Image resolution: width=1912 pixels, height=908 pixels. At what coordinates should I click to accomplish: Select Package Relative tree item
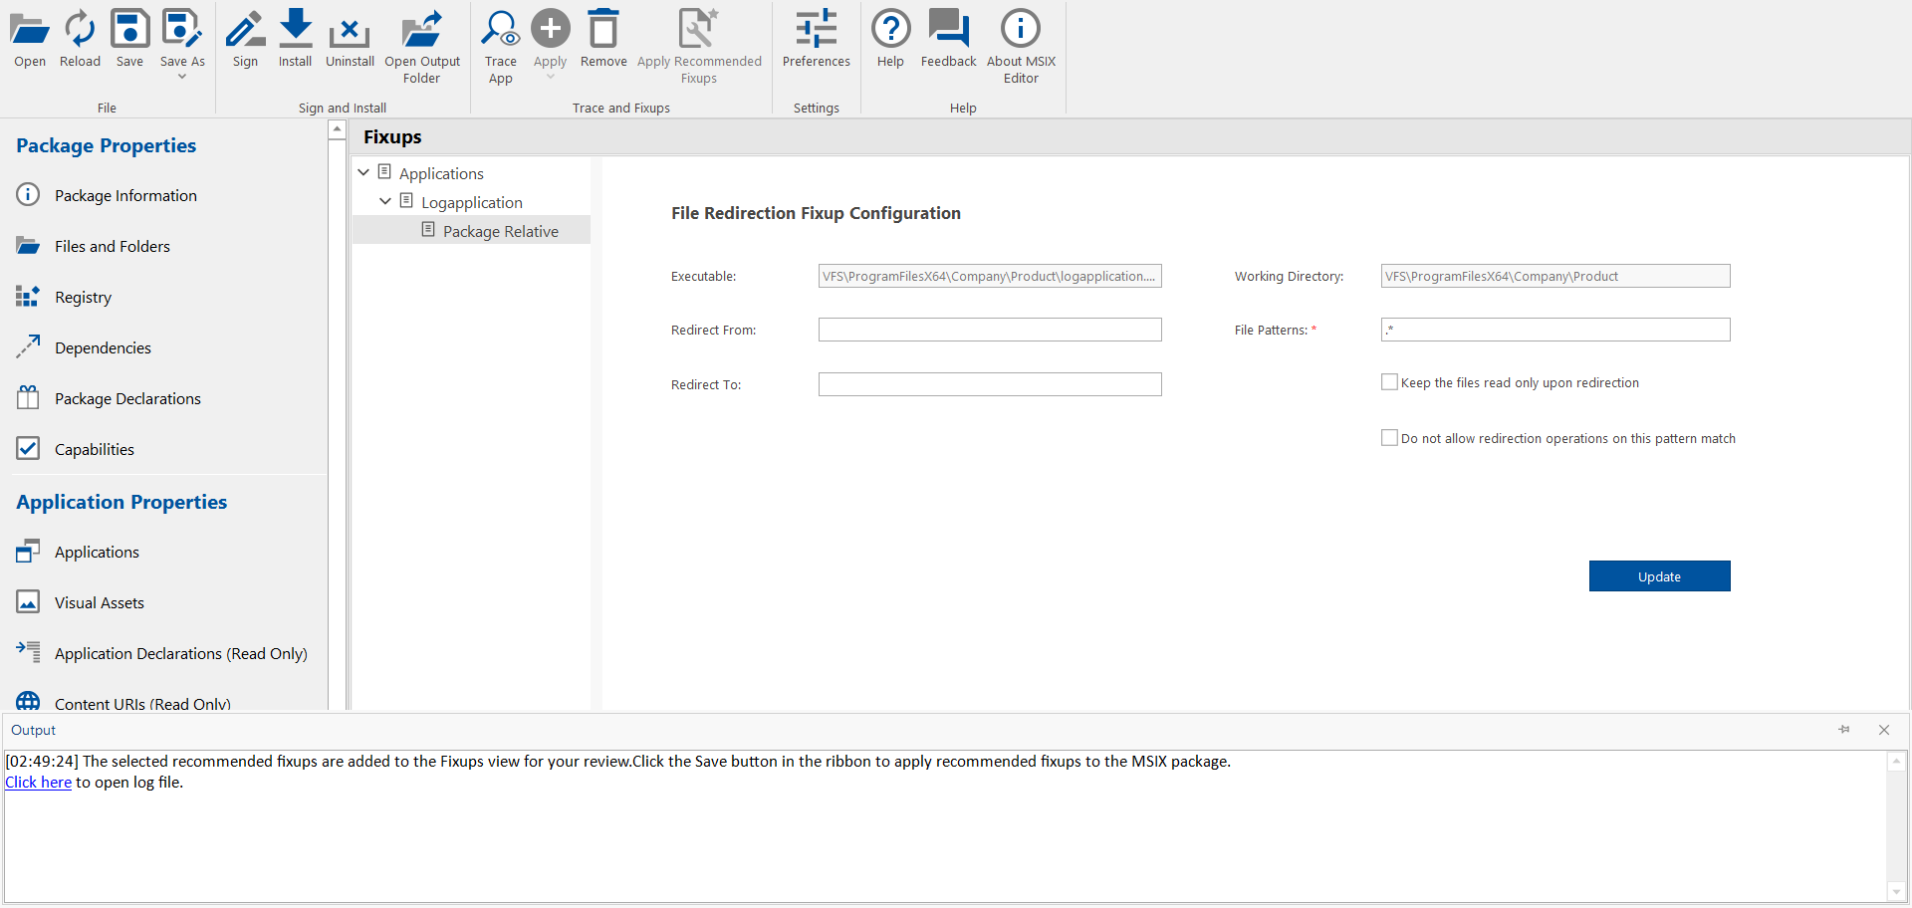(500, 232)
